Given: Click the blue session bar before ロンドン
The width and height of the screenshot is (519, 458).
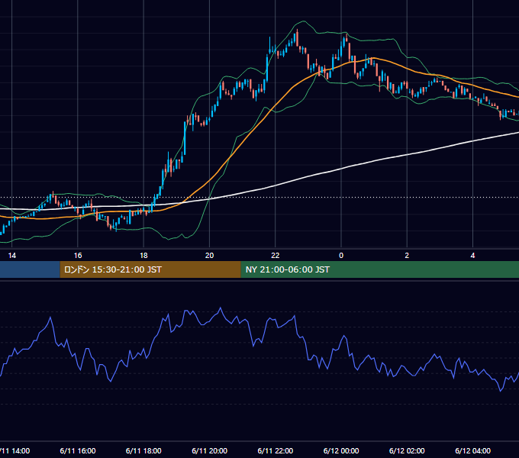Looking at the screenshot, I should [30, 269].
